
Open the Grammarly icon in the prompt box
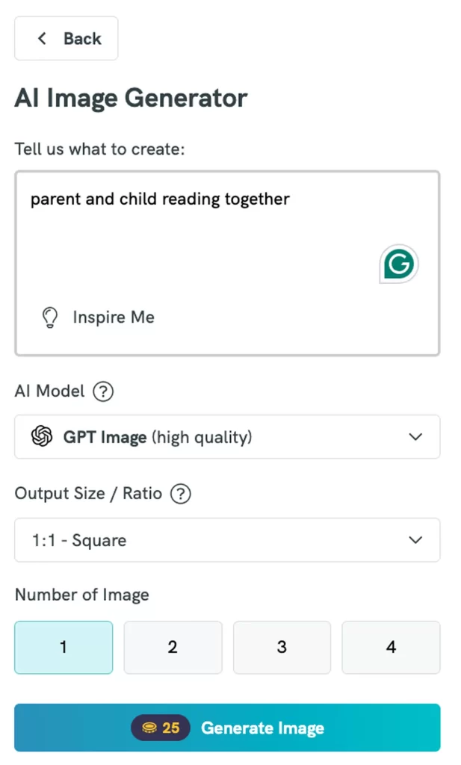pos(398,263)
